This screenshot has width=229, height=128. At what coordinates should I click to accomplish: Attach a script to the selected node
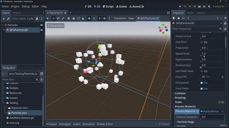pos(37,19)
